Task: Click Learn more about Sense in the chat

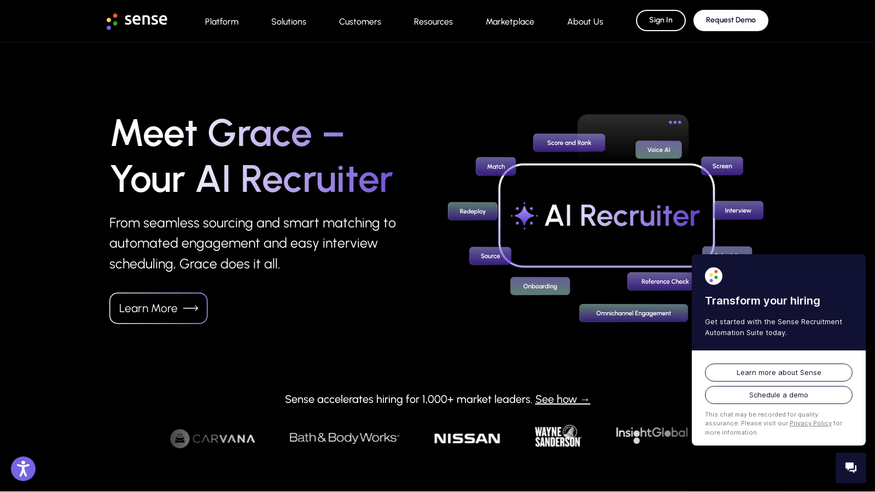Action: (x=779, y=373)
